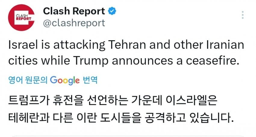The image size is (256, 137).
Task: Click the blue verified badge
Action: tap(112, 11)
